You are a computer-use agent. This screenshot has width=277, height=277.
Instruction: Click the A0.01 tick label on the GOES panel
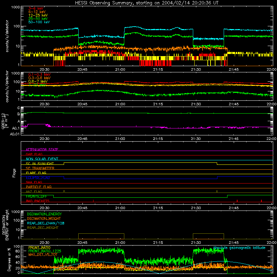coord(15,134)
